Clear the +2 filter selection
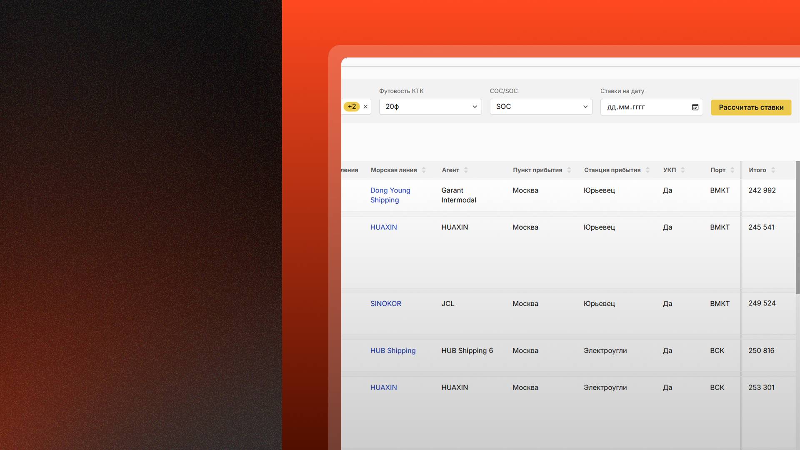Viewport: 800px width, 450px height. (x=365, y=107)
